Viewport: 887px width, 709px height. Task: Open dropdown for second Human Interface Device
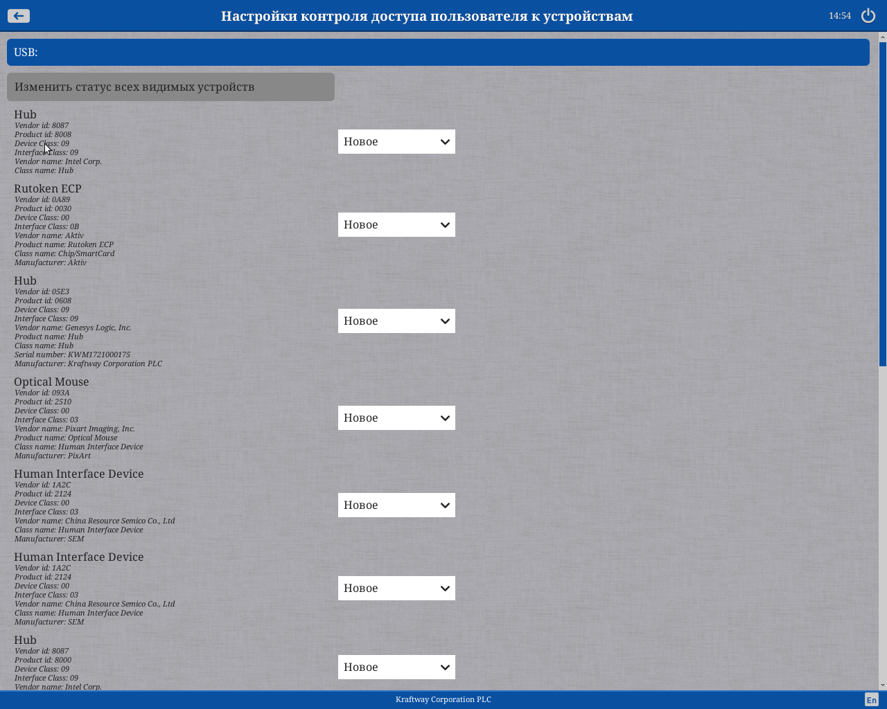coord(396,589)
